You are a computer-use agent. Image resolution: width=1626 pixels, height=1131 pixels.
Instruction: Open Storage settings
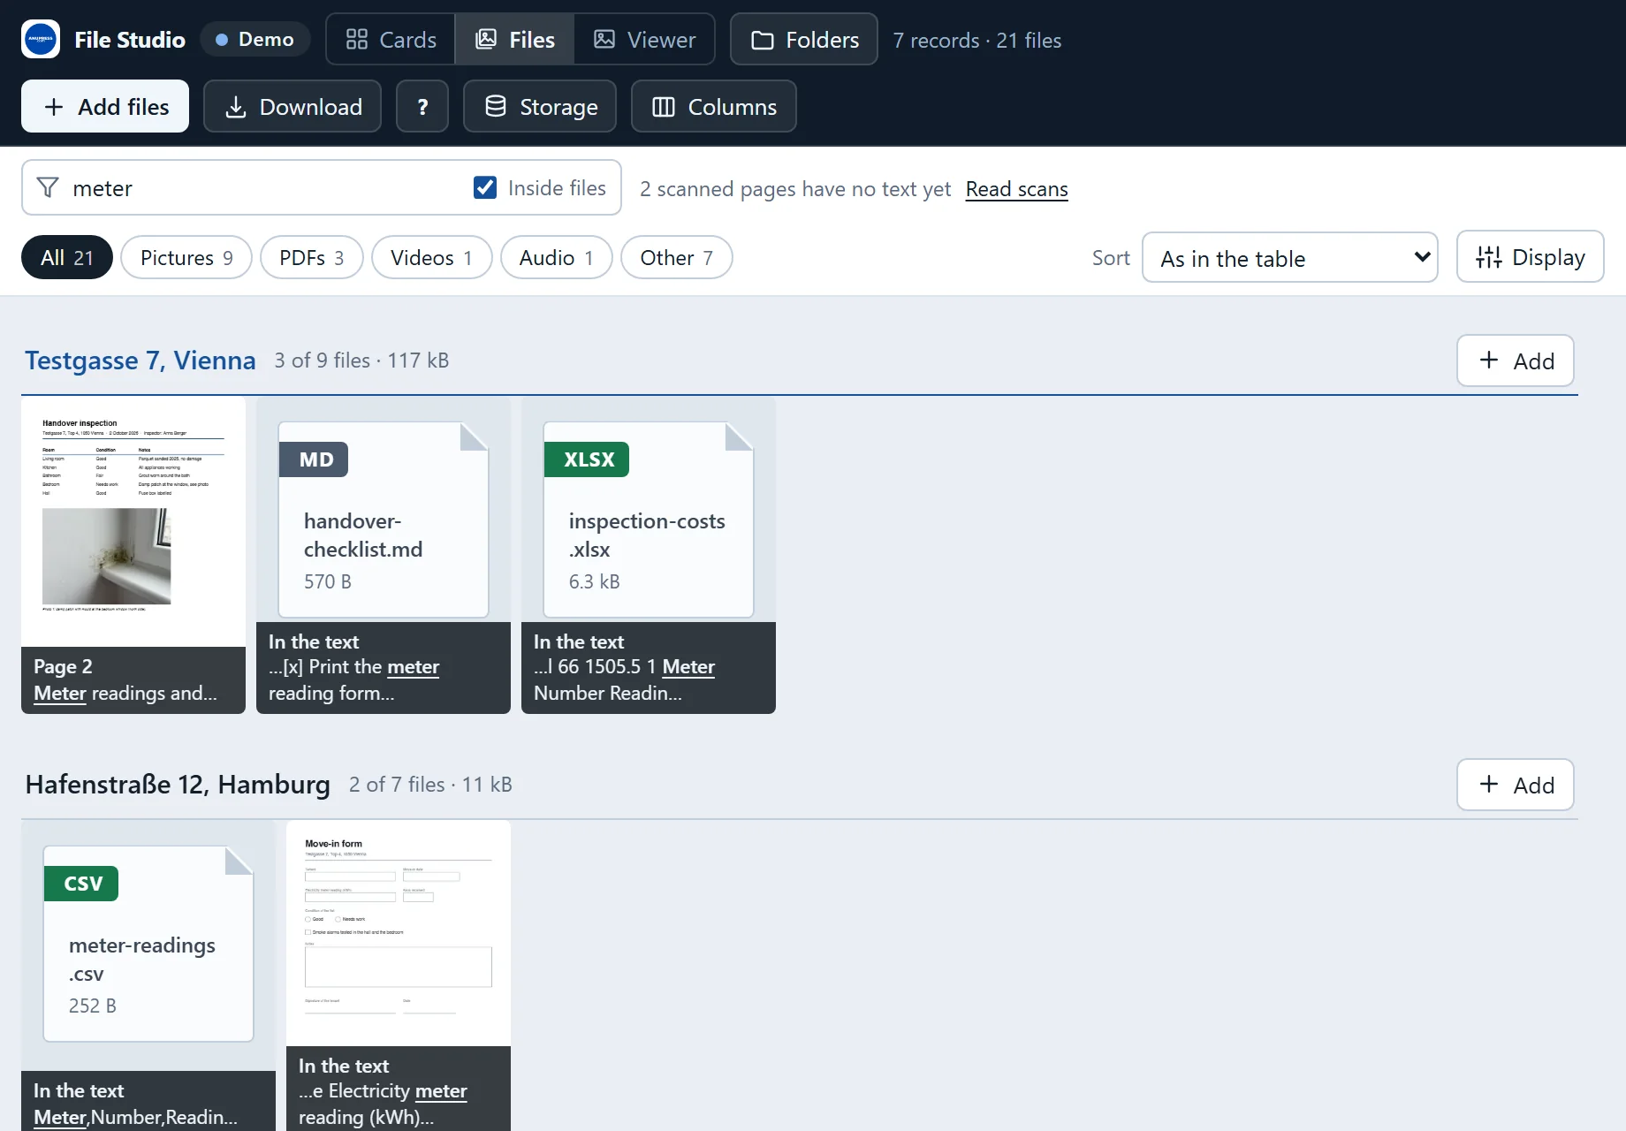coord(540,106)
